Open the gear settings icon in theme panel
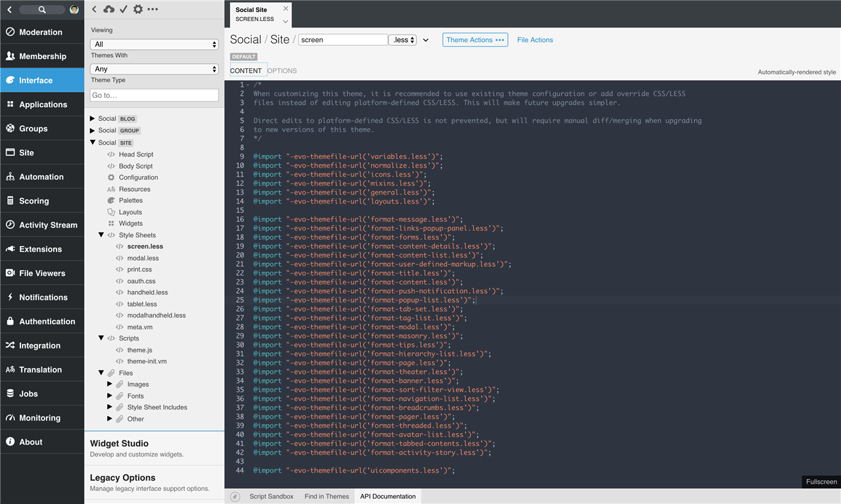 pos(138,9)
